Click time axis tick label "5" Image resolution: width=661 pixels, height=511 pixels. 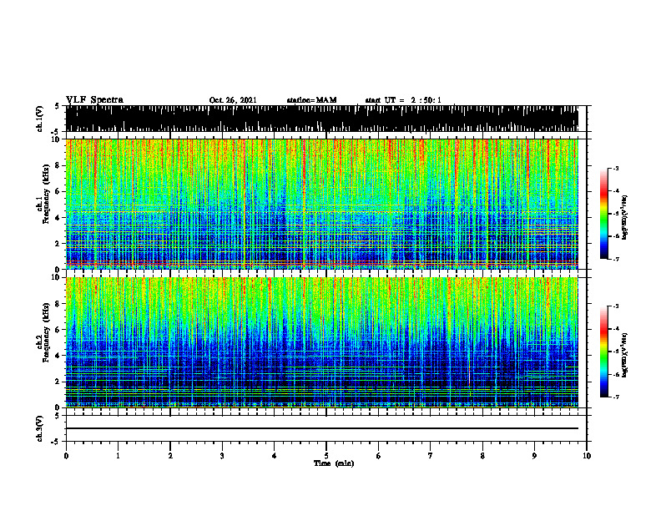326,456
